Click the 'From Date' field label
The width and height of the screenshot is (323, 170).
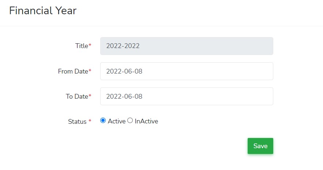[x=73, y=71]
